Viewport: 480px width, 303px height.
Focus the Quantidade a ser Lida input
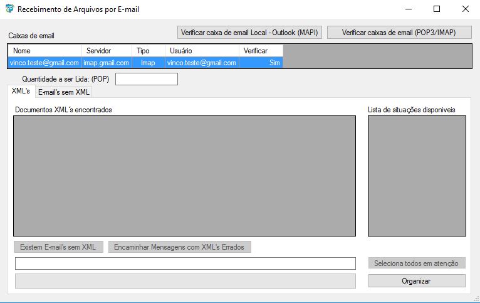click(x=147, y=79)
